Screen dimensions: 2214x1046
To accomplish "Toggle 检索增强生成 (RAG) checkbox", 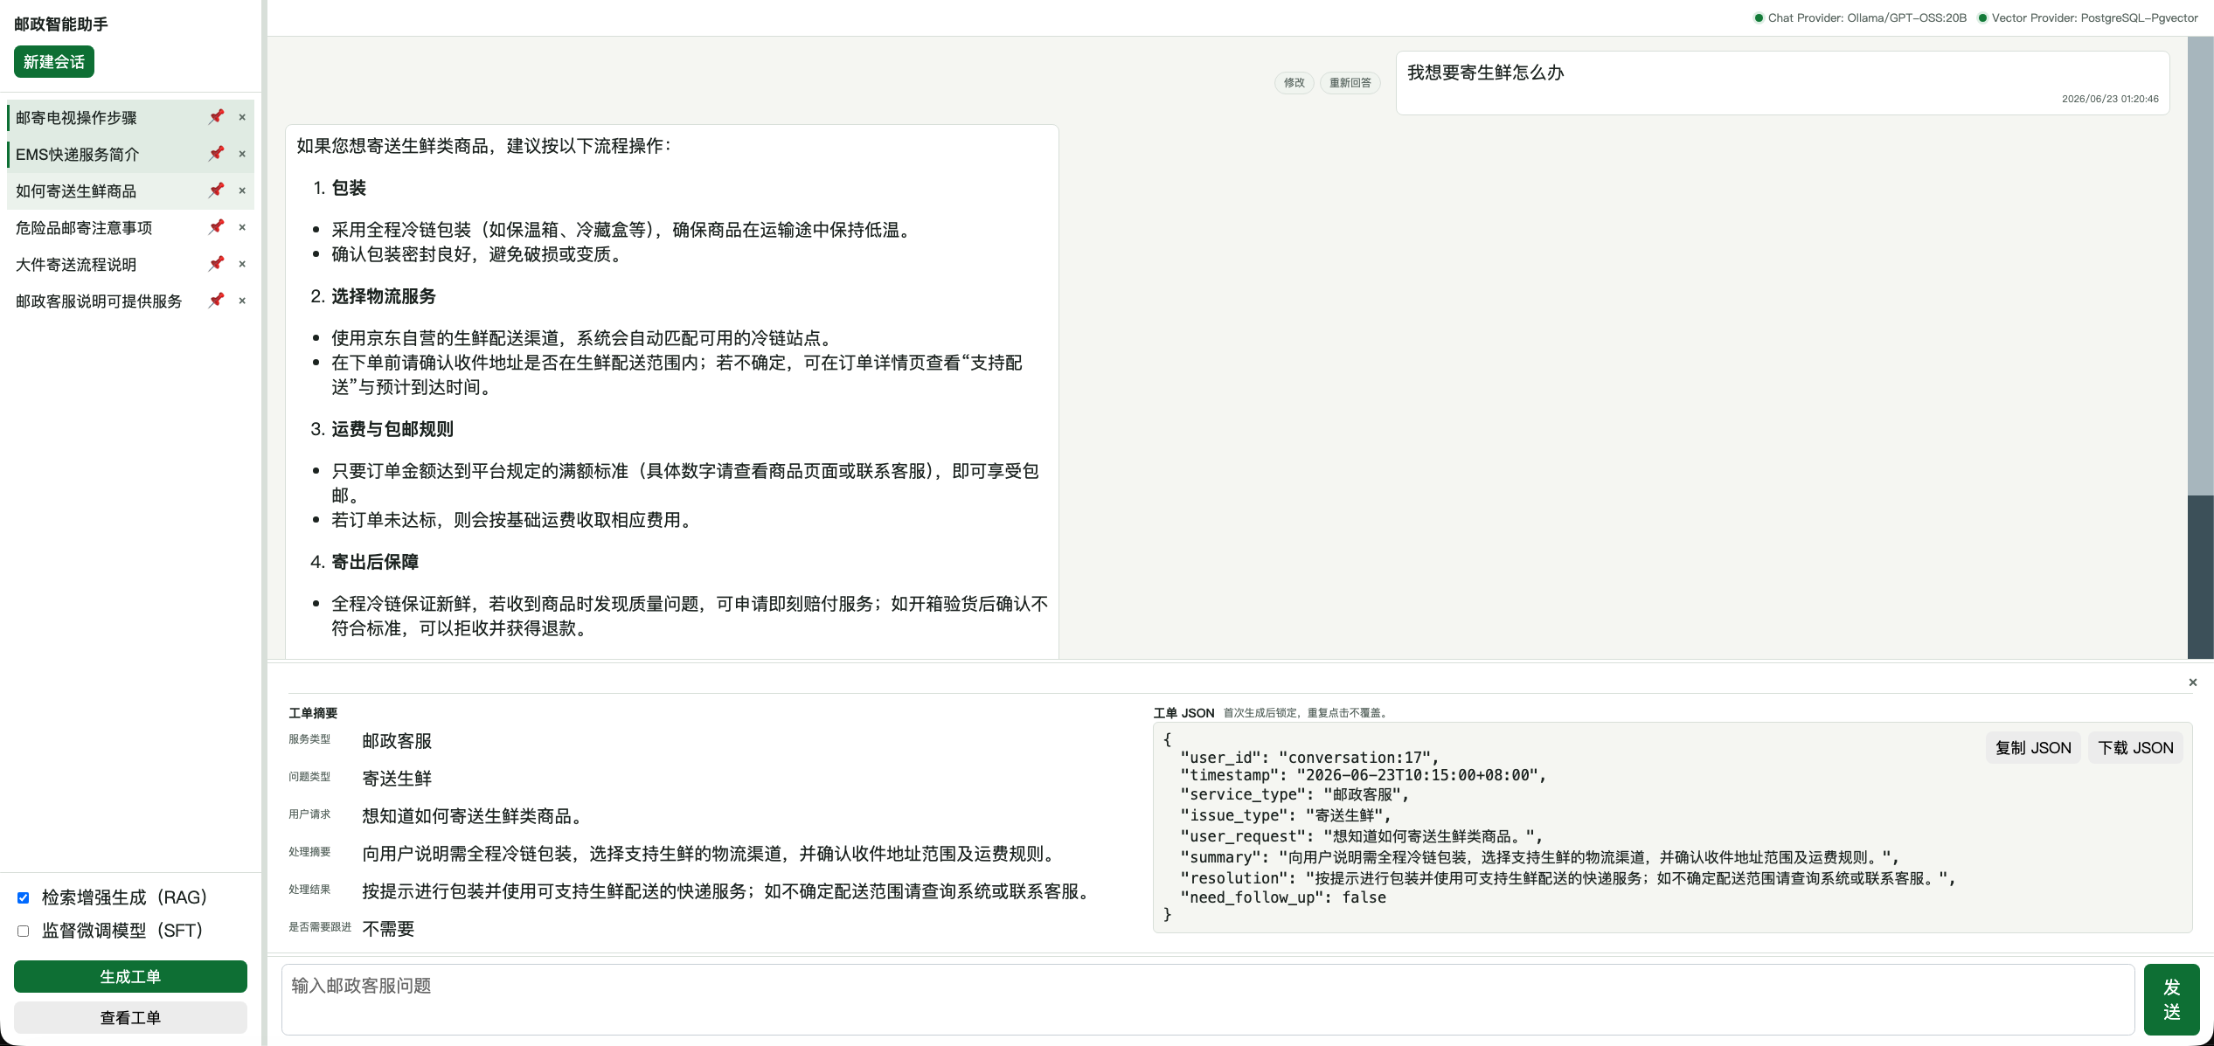I will [x=24, y=897].
